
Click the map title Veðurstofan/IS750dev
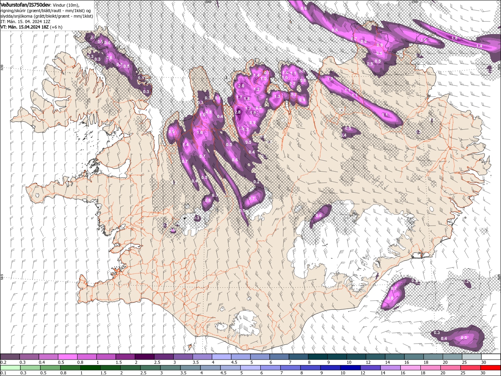pyautogui.click(x=25, y=4)
